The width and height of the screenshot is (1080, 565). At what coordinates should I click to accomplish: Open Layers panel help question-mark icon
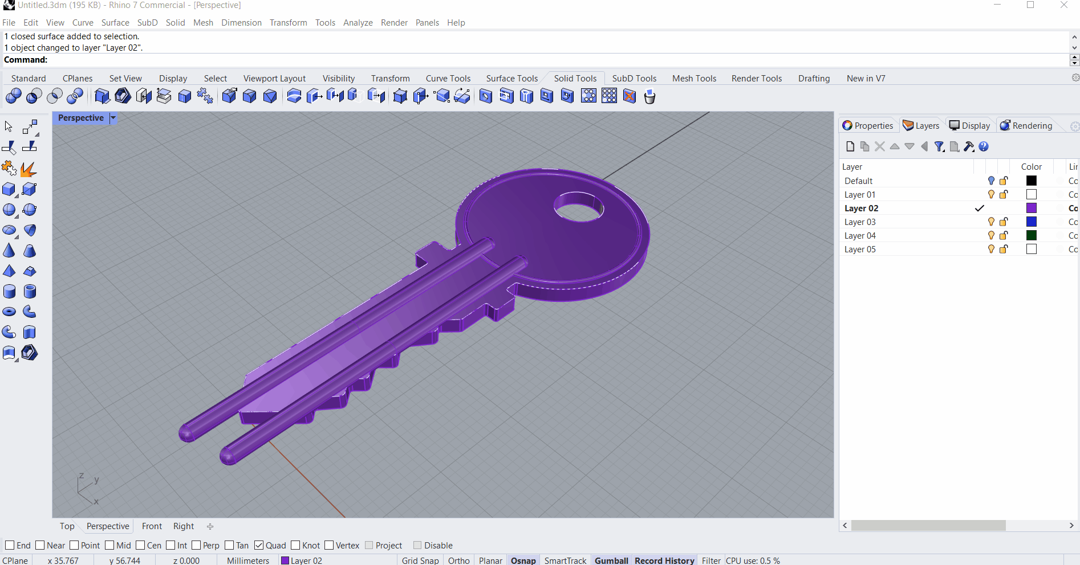984,146
